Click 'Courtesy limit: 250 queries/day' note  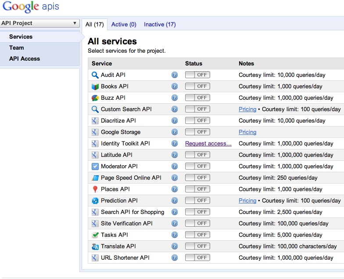(x=278, y=178)
